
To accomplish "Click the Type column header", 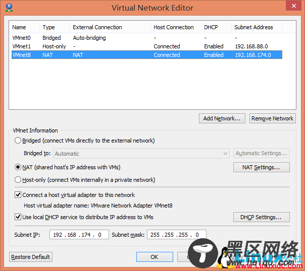I will pos(55,27).
